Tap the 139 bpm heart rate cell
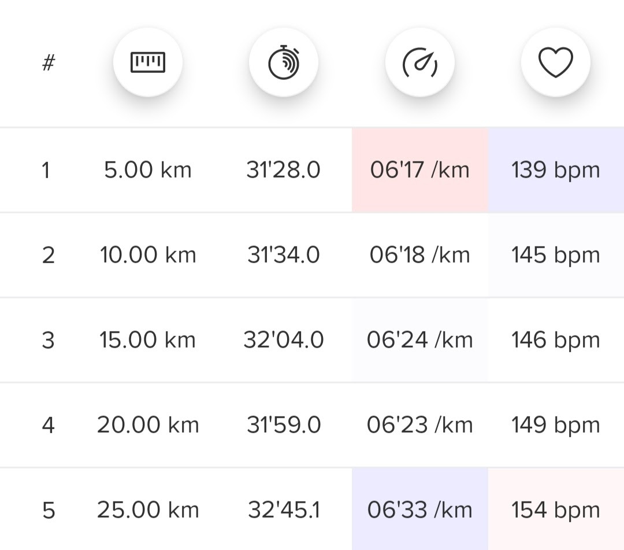The image size is (624, 550). click(556, 171)
